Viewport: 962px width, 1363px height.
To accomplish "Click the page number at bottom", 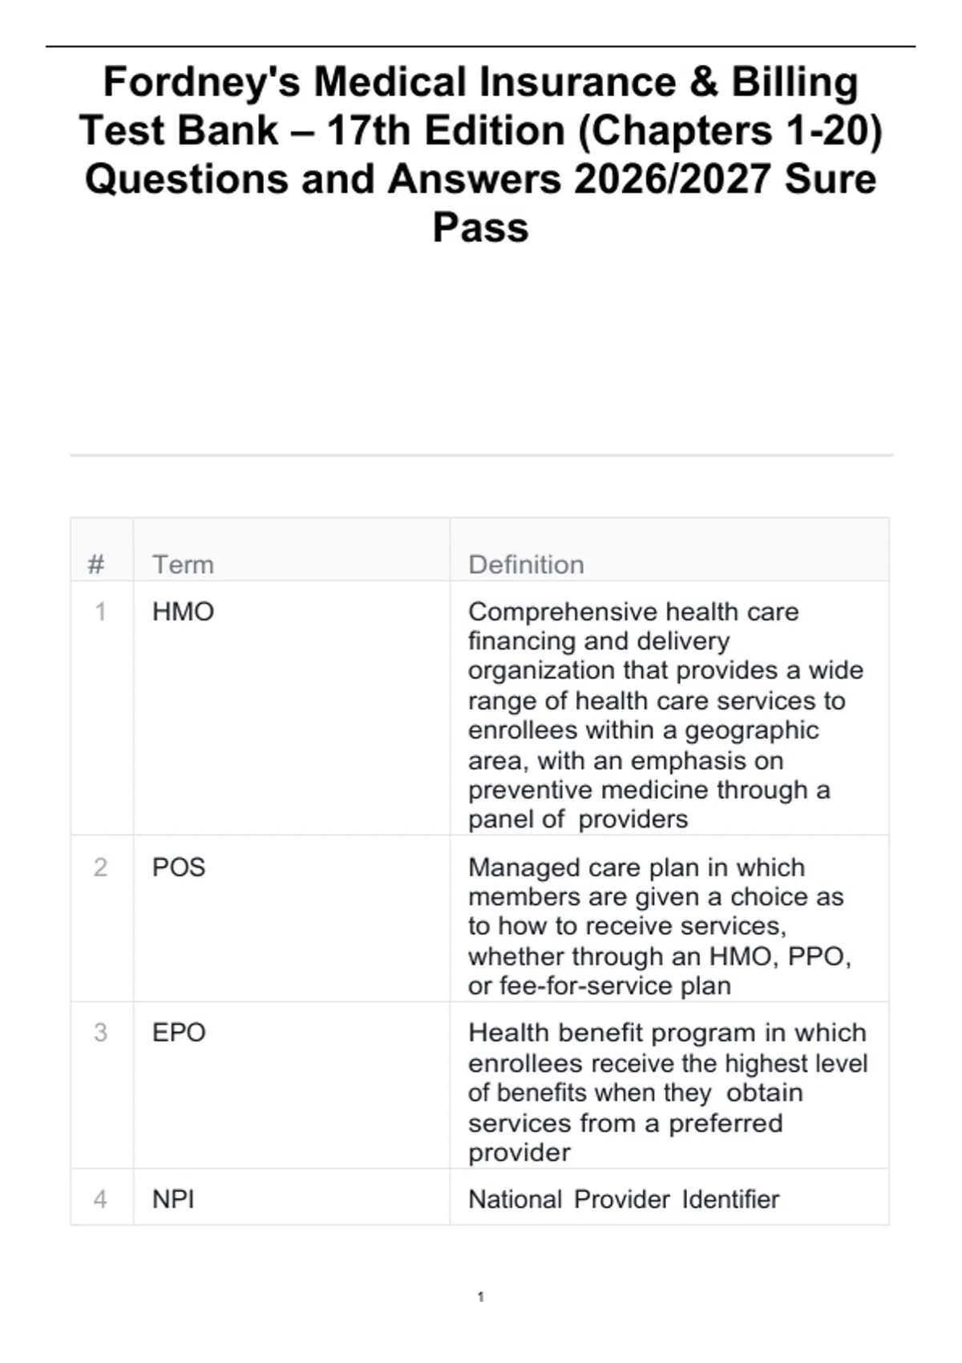I will click(480, 1296).
